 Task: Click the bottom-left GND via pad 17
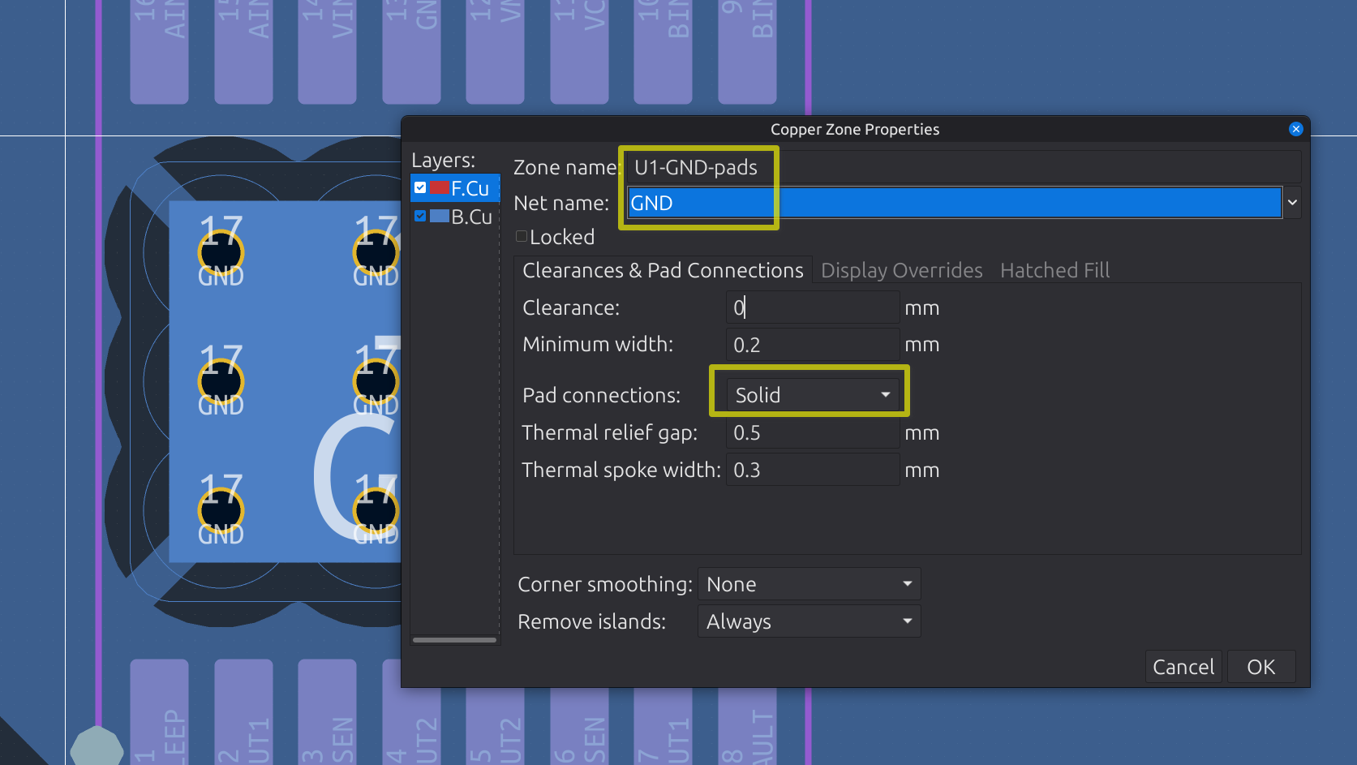click(x=221, y=510)
